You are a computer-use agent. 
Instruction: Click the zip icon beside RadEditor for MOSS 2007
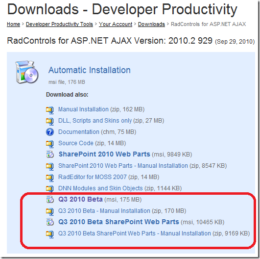[x=50, y=178]
